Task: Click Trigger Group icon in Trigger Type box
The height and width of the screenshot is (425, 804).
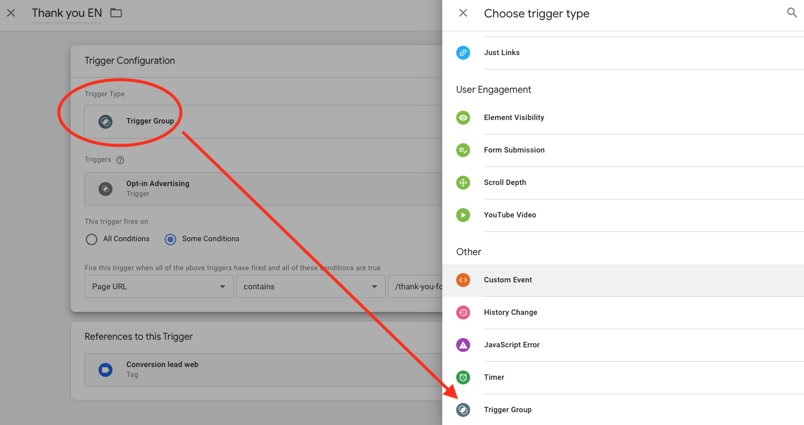Action: coord(105,122)
